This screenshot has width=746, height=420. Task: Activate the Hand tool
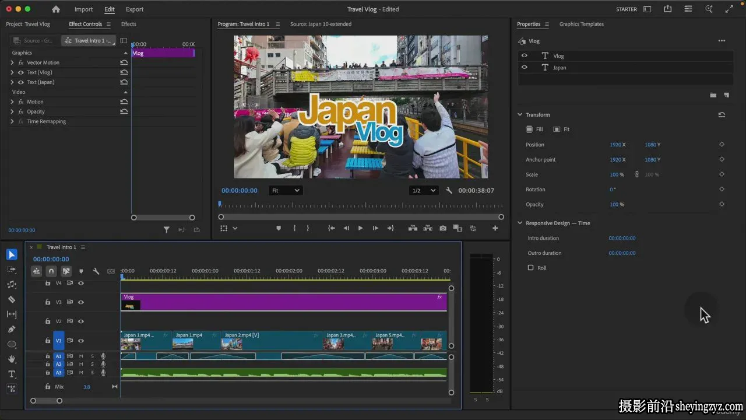pos(12,359)
